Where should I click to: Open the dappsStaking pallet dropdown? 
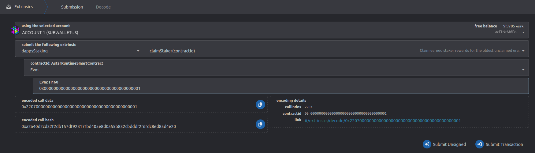tap(138, 51)
